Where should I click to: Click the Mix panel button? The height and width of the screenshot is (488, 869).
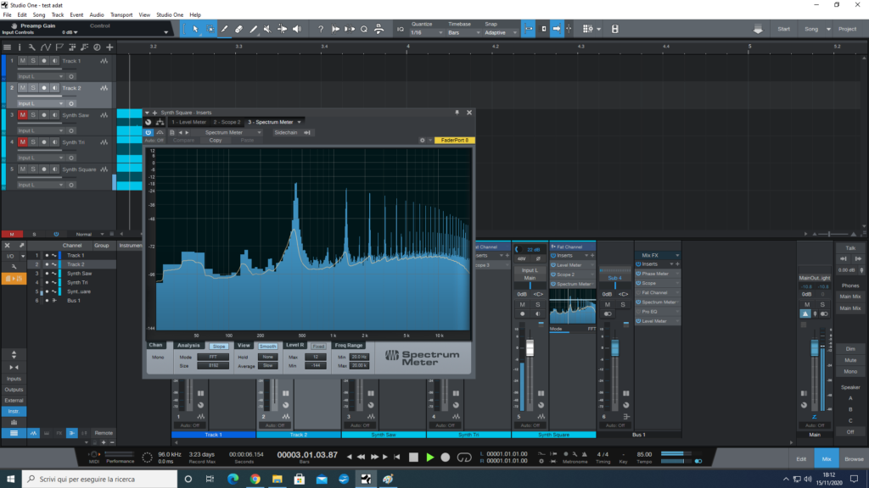tap(827, 458)
